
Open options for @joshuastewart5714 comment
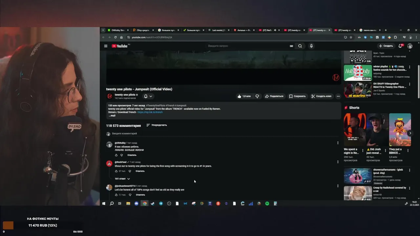338,186
